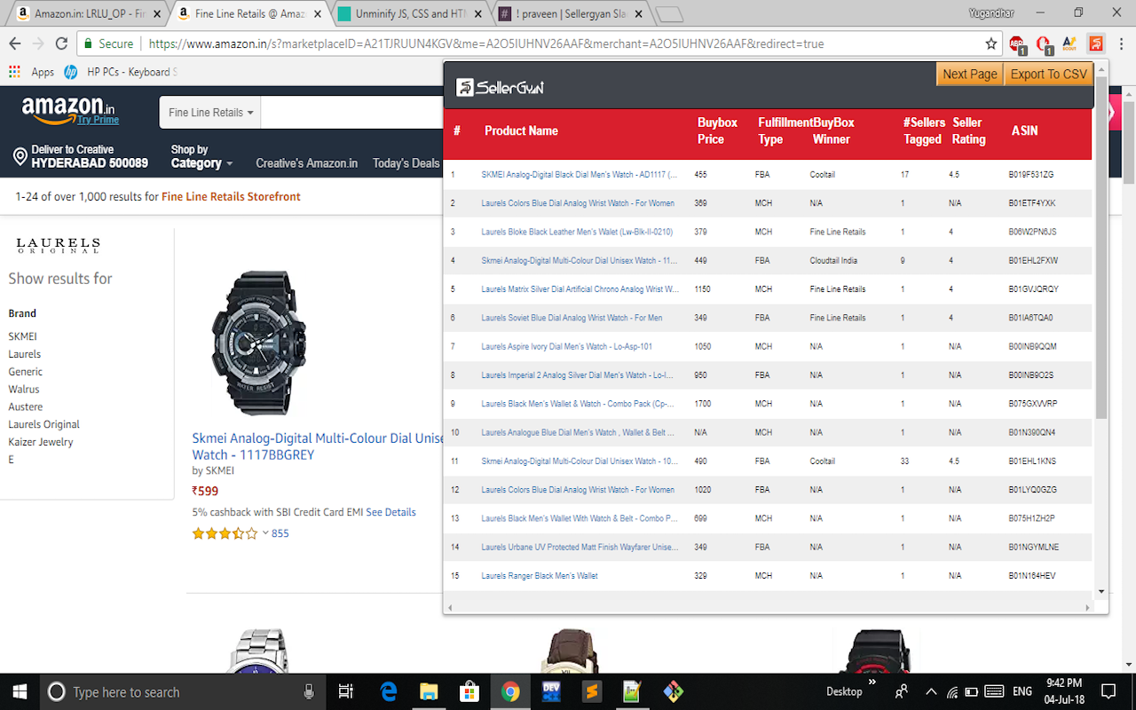Click the popup horizontal scrollbar right arrow
Screen dimensions: 1136x710
1088,608
